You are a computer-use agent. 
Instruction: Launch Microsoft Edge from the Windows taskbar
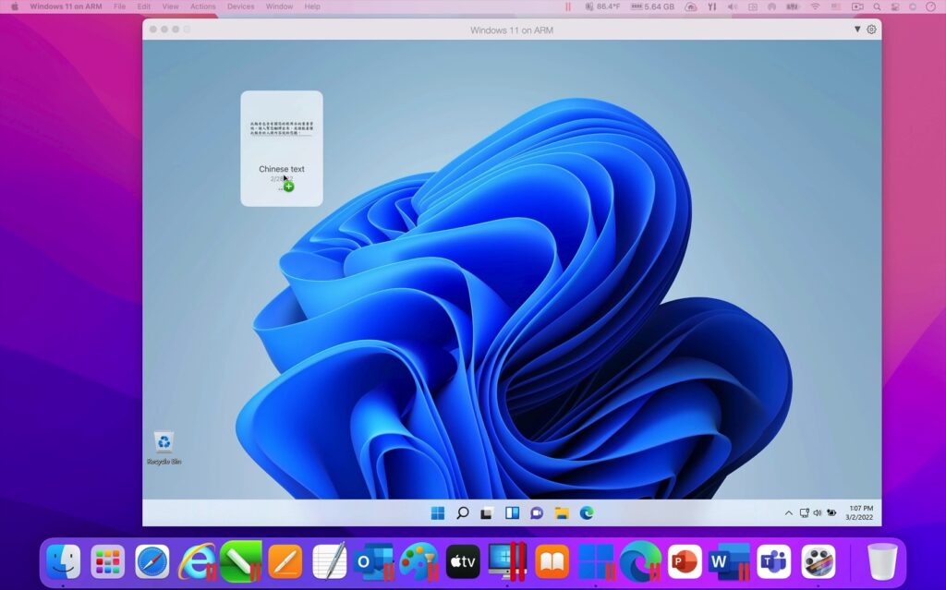coord(586,513)
